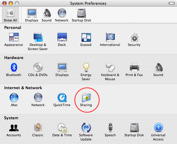Screen dimensions: 177x144
Task: Open Displays in the Hardware section
Action: tap(62, 70)
